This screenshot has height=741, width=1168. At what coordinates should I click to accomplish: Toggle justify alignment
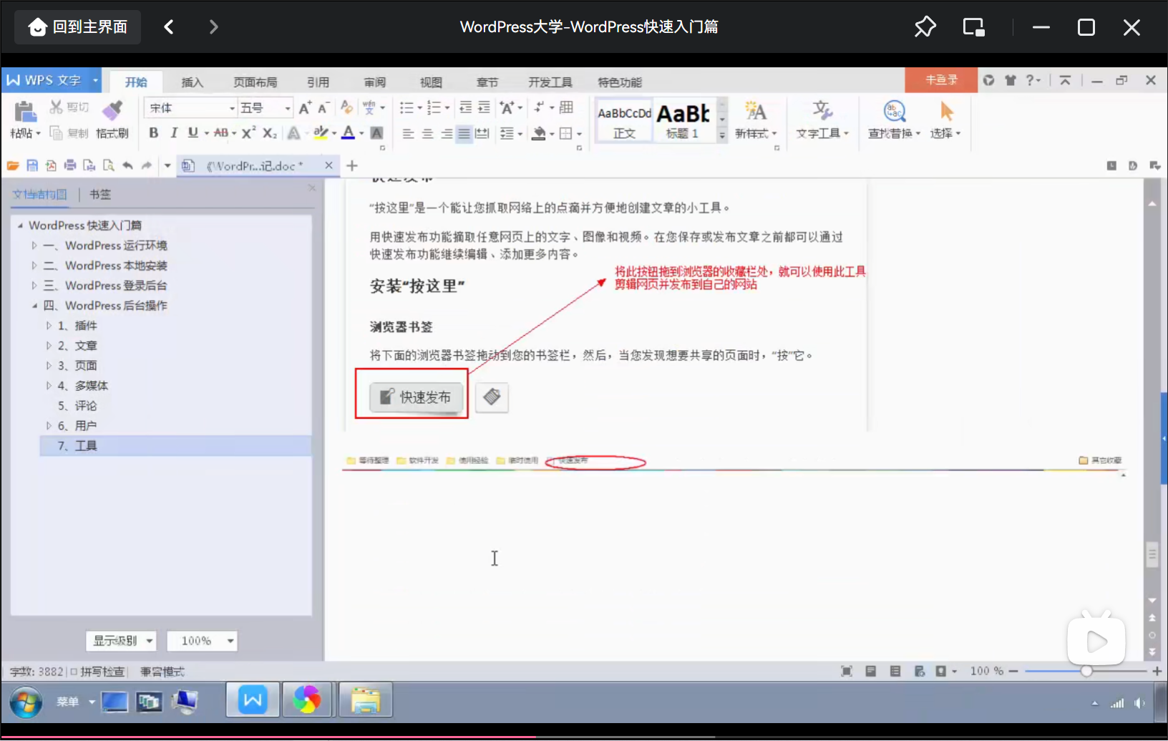[464, 134]
